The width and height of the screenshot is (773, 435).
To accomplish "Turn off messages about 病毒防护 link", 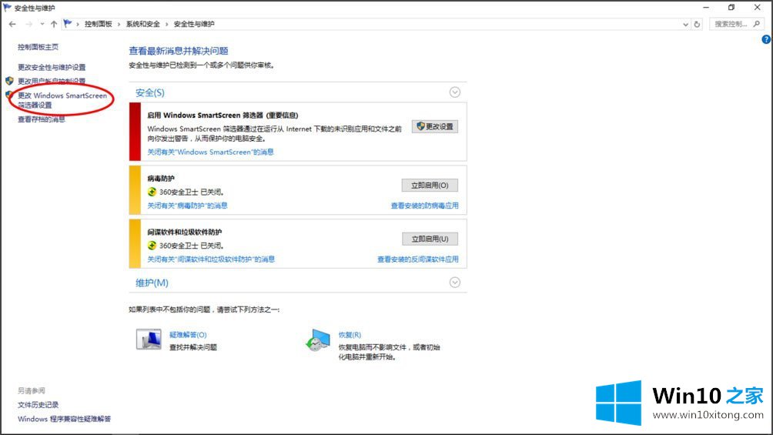I will 187,205.
